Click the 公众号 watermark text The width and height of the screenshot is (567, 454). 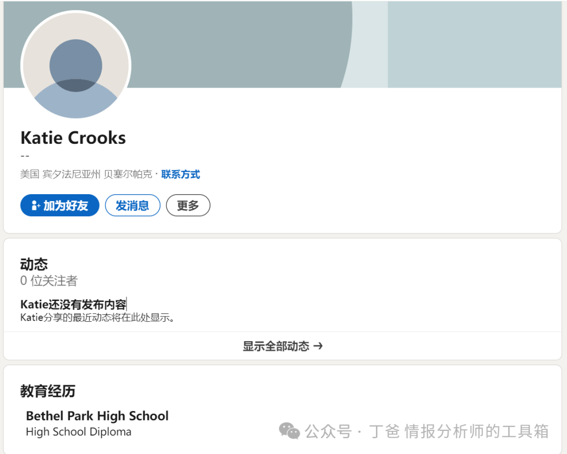coord(328,431)
